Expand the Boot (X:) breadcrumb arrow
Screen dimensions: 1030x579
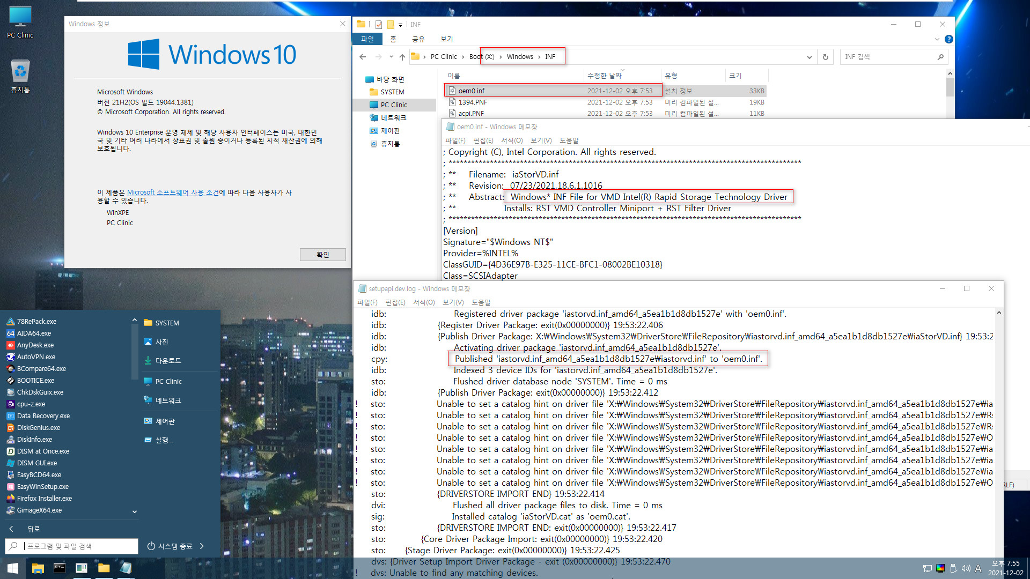pos(501,57)
